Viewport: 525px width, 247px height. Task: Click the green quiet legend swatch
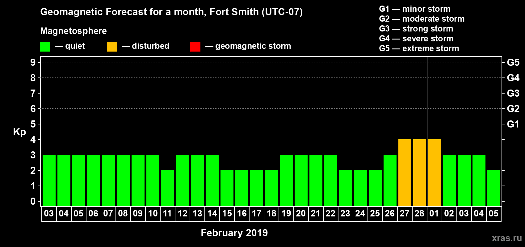point(45,47)
